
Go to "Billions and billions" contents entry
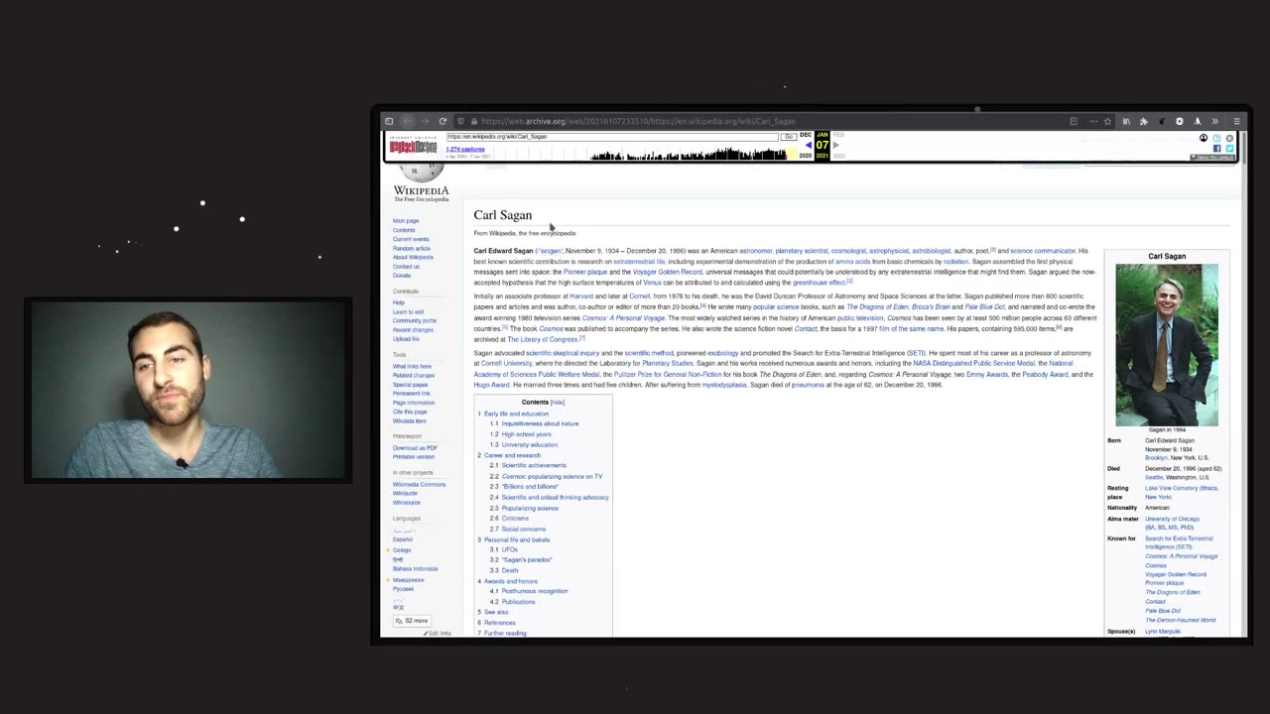530,487
